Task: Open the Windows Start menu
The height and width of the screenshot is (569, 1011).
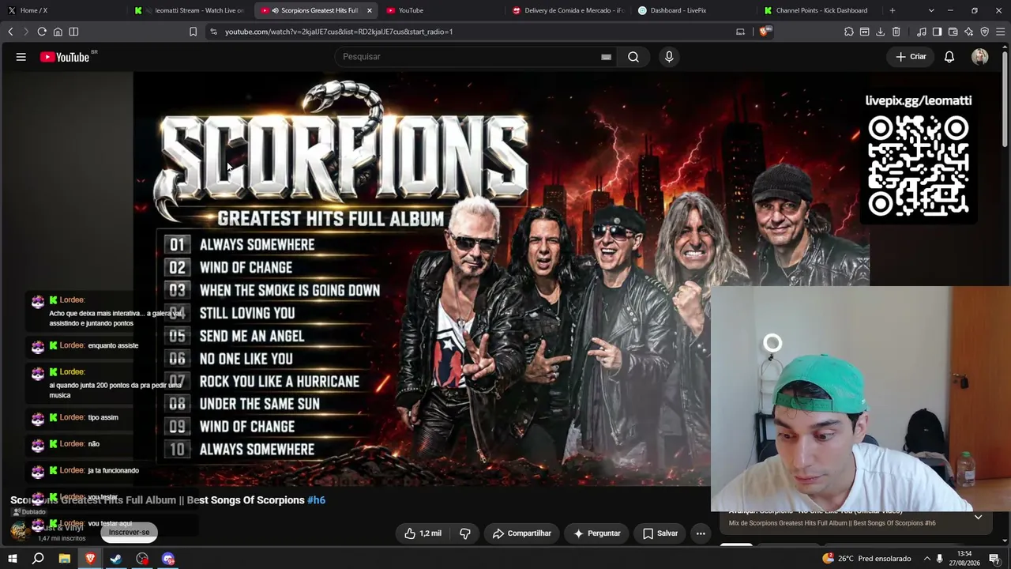Action: pyautogui.click(x=12, y=559)
